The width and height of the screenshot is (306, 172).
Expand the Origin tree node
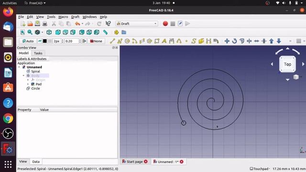(28, 80)
